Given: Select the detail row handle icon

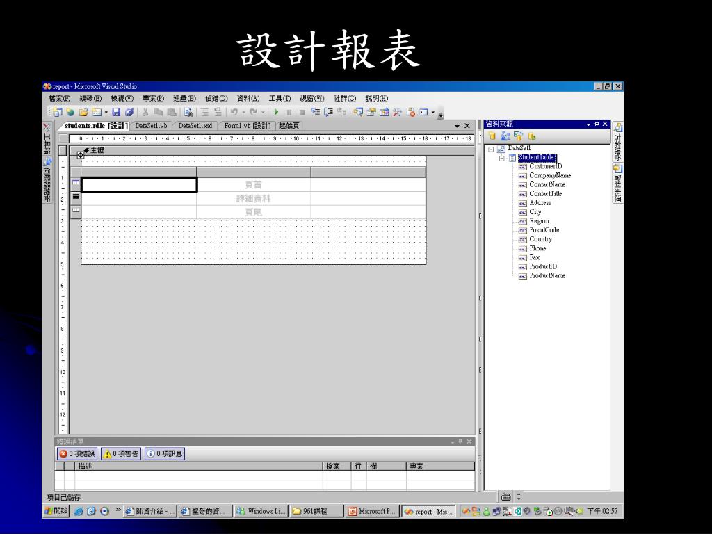Looking at the screenshot, I should [76, 197].
